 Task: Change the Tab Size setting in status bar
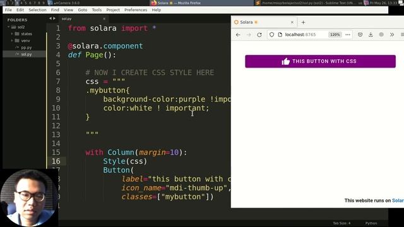point(342,223)
